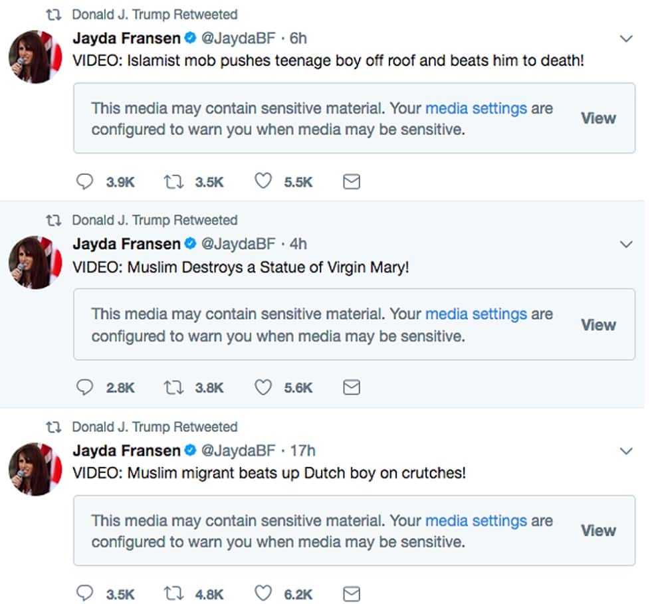The width and height of the screenshot is (650, 604).
Task: Expand the options chevron on the bottom tweet
Action: tap(623, 451)
